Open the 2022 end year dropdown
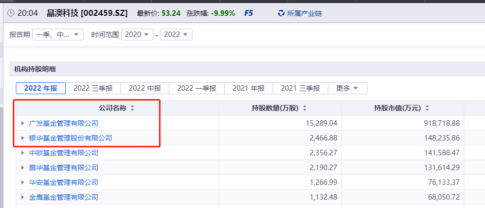Screen dimensions: 485x208 tap(176, 35)
